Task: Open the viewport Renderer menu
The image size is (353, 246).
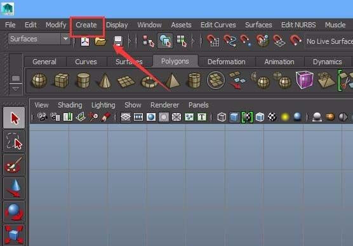Action: (x=165, y=105)
